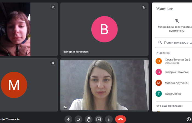Select Милена Арутюнян in the participants list

coord(177,83)
